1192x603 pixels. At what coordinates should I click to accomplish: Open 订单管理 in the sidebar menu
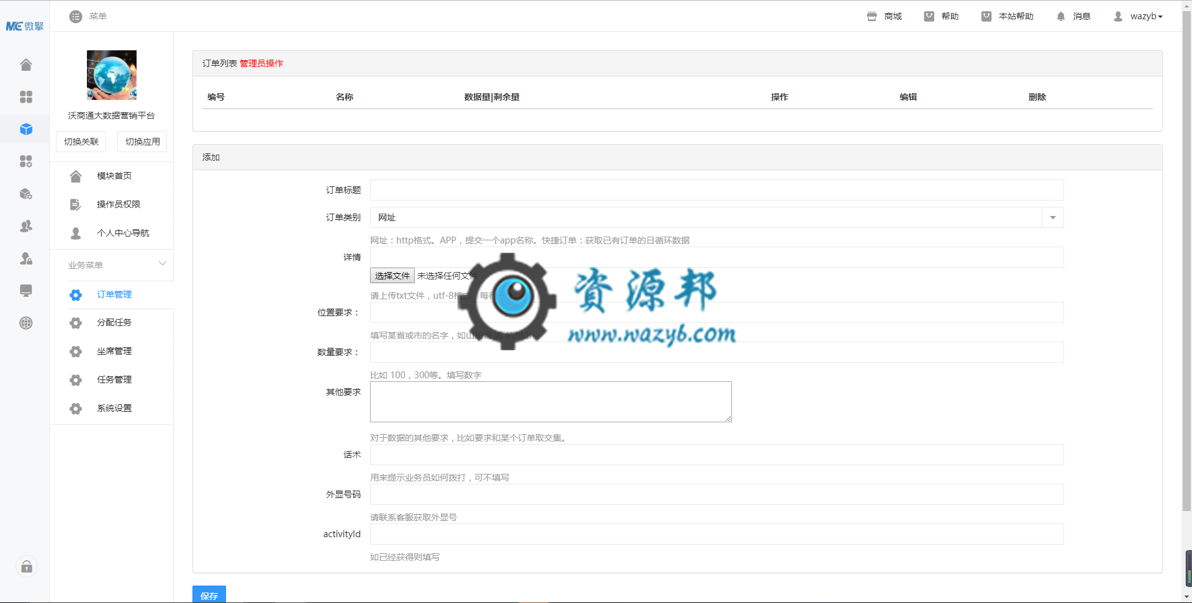tap(114, 294)
